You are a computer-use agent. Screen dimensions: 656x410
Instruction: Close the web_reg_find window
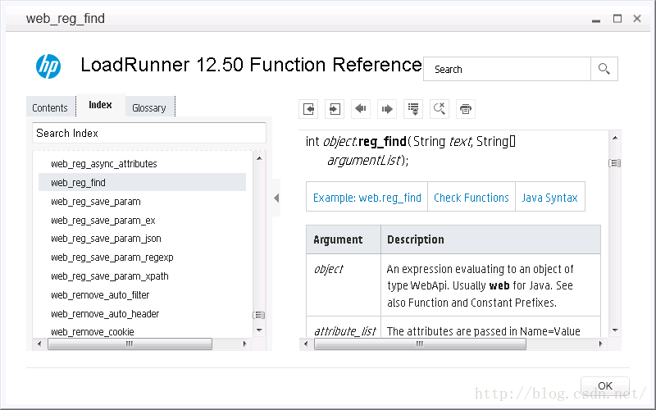[637, 18]
